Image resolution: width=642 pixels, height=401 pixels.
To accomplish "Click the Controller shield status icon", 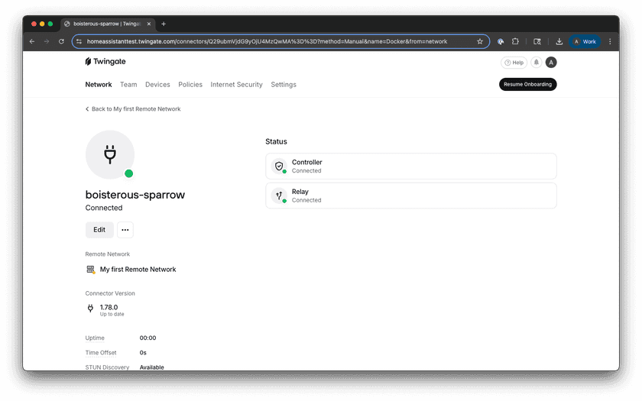I will 279,166.
